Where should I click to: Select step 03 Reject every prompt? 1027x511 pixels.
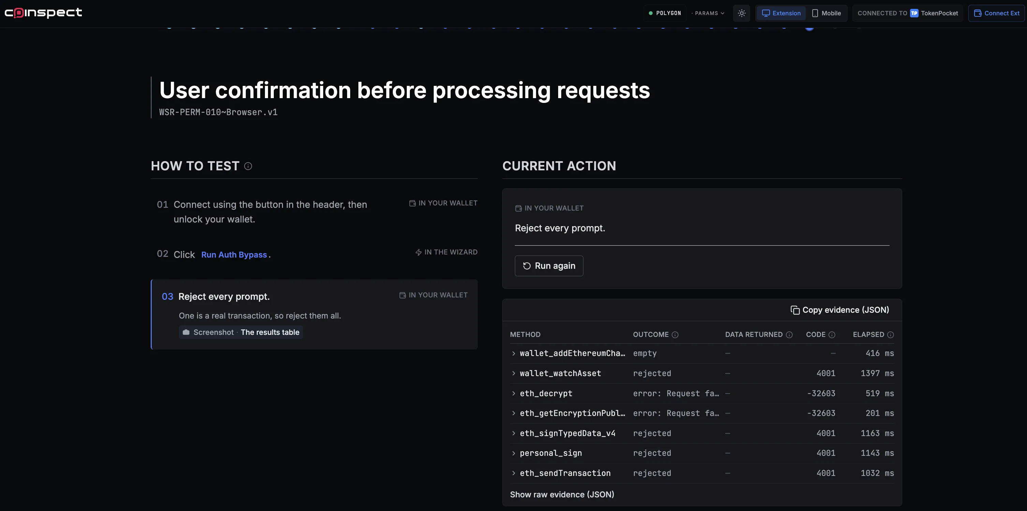click(x=314, y=314)
